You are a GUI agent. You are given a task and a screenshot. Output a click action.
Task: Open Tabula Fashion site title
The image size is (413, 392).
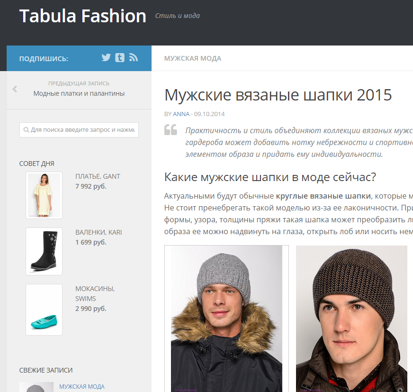(x=83, y=16)
